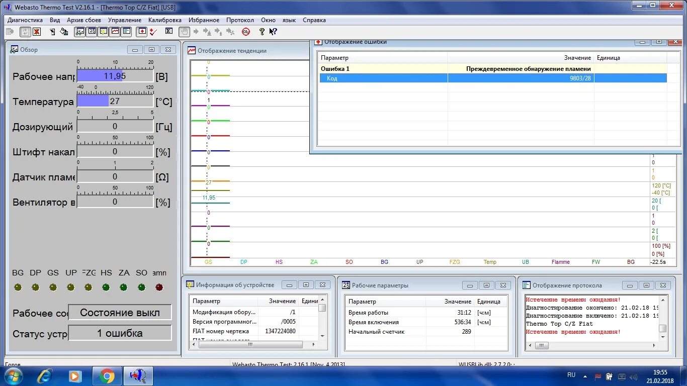Click the context help pointer icon
Viewport: 687px width, 386px height.
point(273,32)
